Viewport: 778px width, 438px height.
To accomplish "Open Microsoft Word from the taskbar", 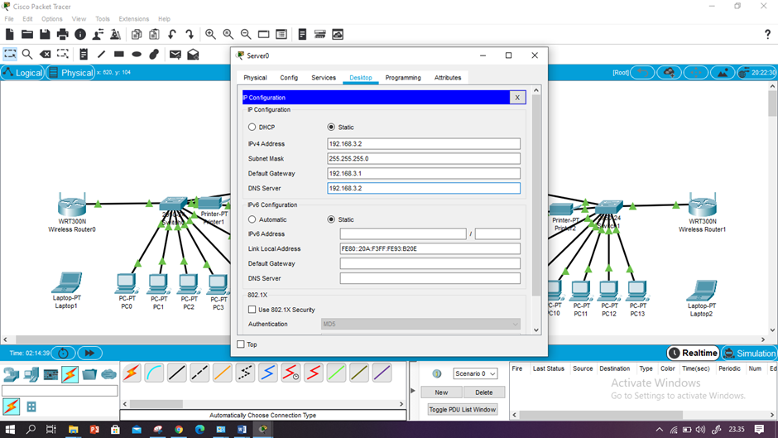I will [x=243, y=429].
